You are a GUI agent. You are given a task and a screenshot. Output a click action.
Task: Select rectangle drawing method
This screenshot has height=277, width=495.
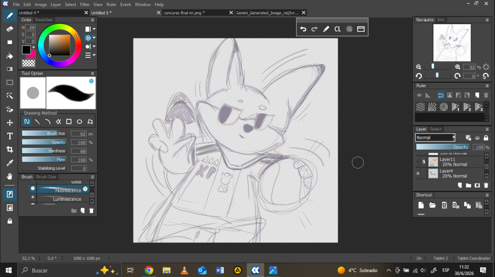point(69,122)
